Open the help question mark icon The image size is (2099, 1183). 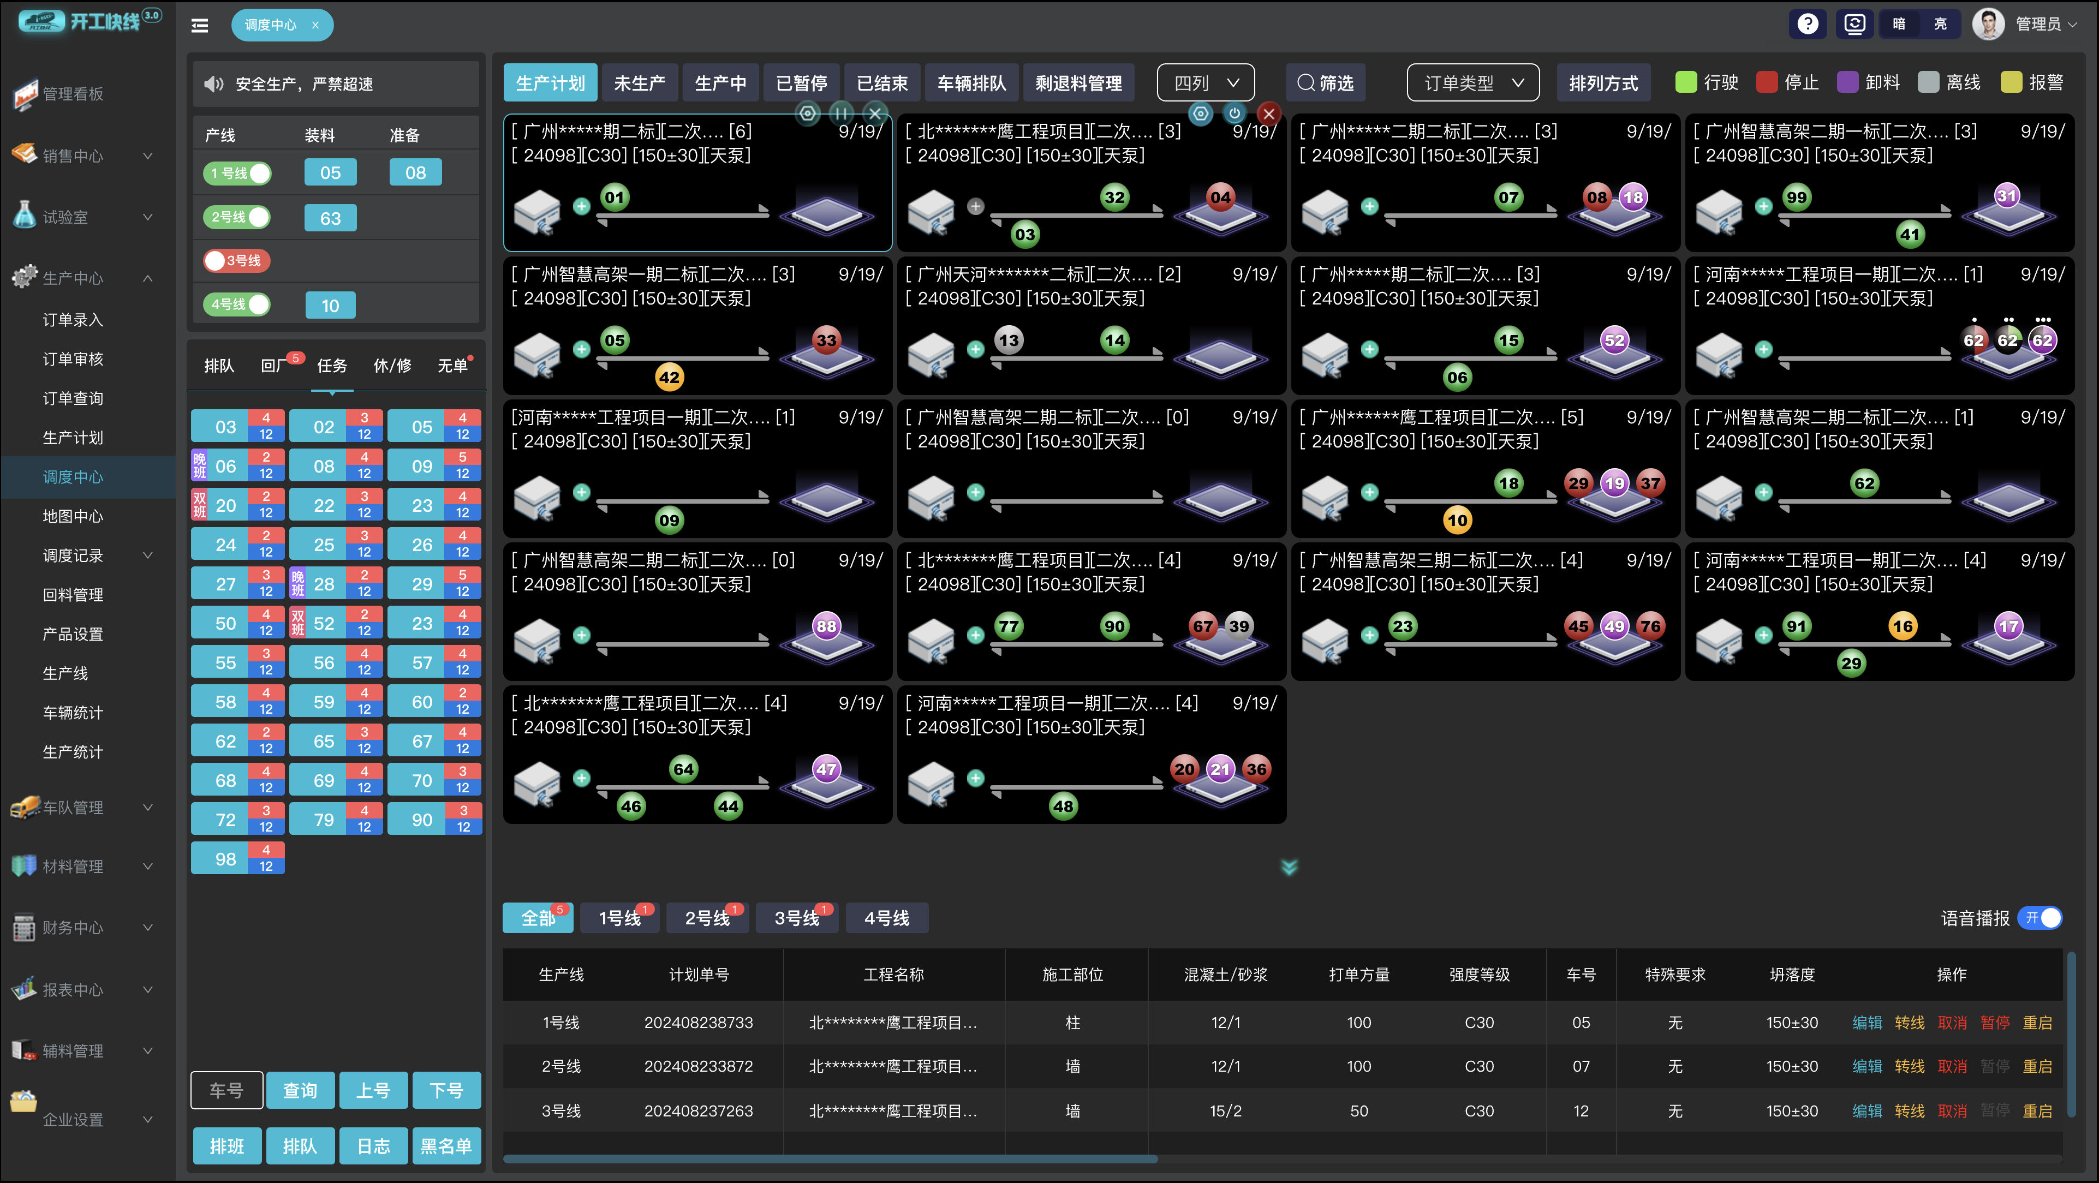coord(1808,23)
